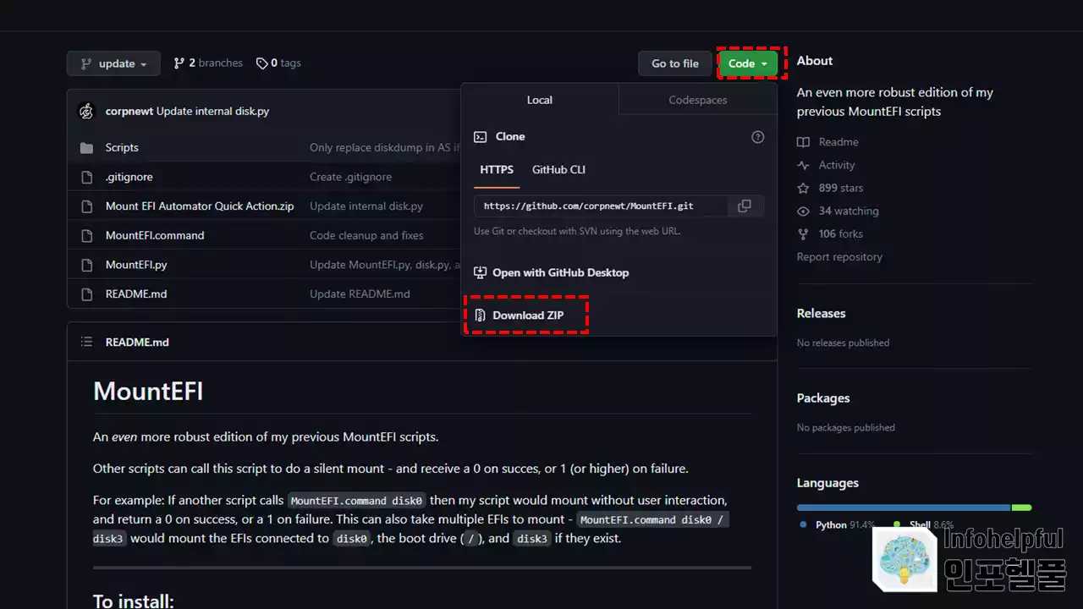Image resolution: width=1083 pixels, height=609 pixels.
Task: Open Mount EFI Automator Quick Action.zip
Action: click(200, 206)
